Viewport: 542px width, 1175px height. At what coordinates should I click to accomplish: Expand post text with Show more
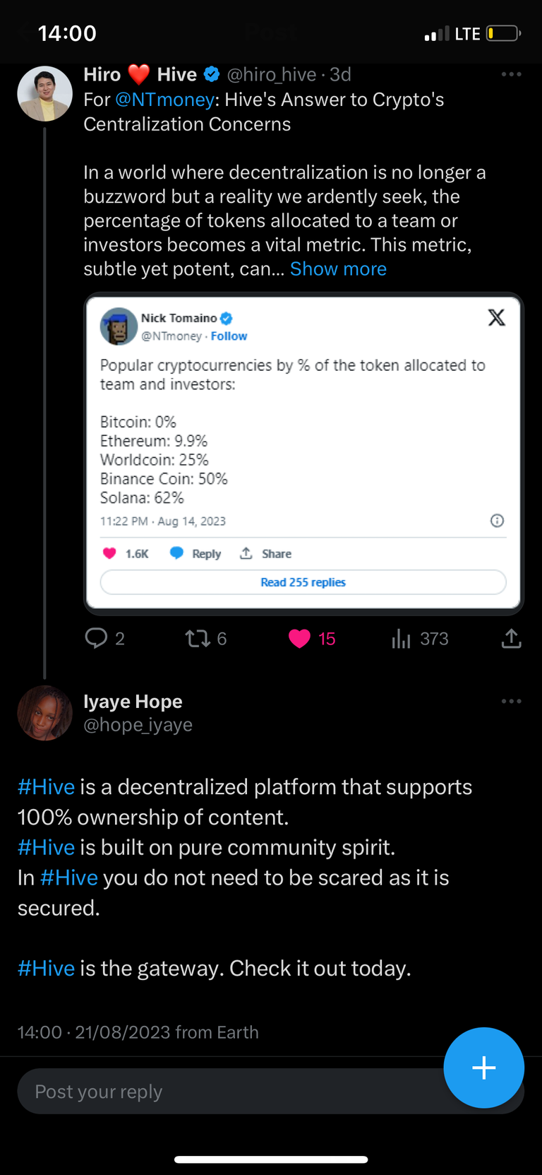(338, 269)
